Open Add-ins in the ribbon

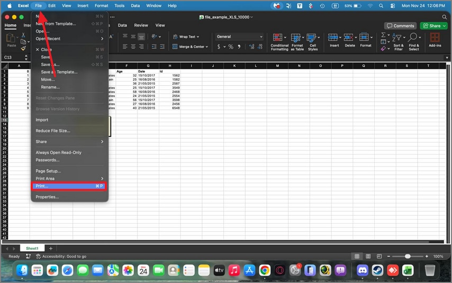[435, 40]
